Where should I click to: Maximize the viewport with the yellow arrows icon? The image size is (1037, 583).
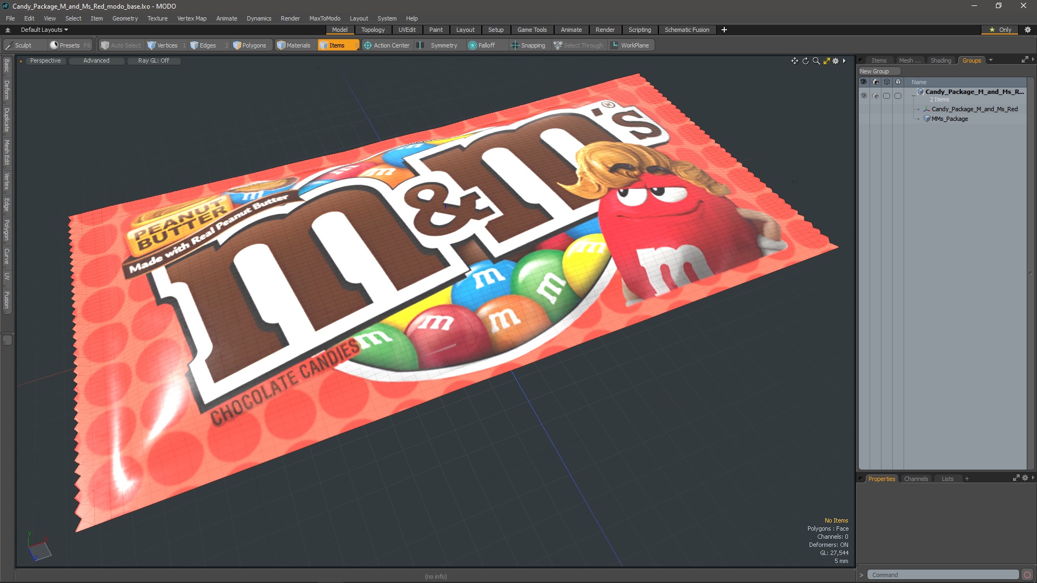(826, 61)
